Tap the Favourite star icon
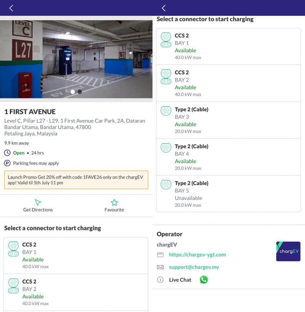Screen dimensions: 305x312 (114, 203)
